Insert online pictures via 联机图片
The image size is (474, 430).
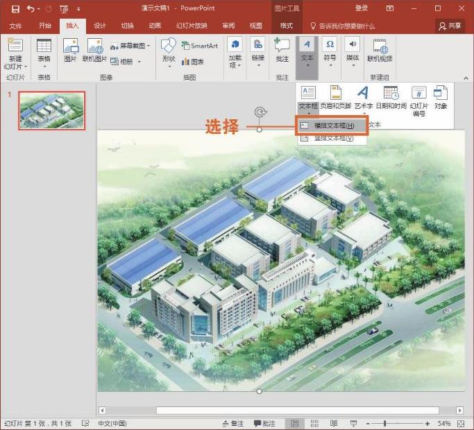pos(94,50)
